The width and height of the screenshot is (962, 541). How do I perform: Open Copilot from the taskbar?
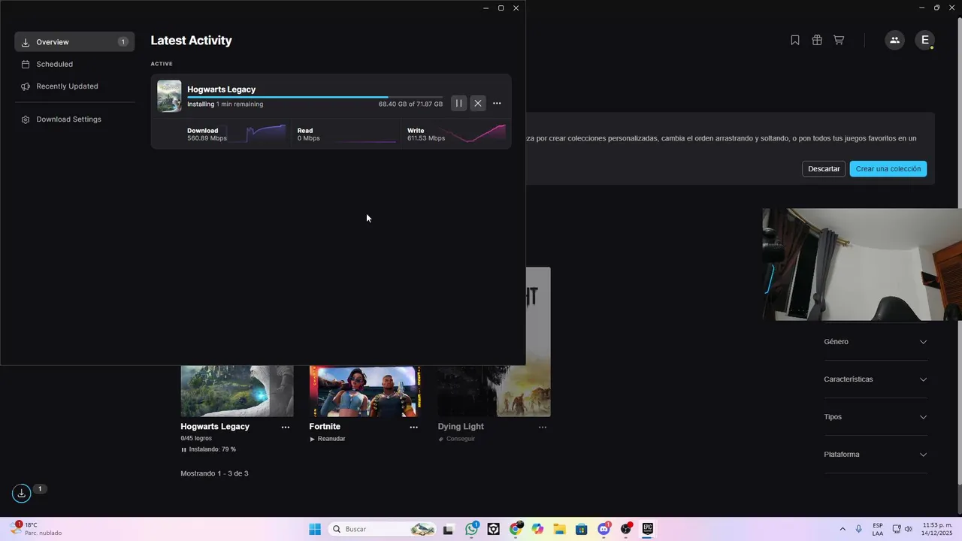click(x=537, y=530)
